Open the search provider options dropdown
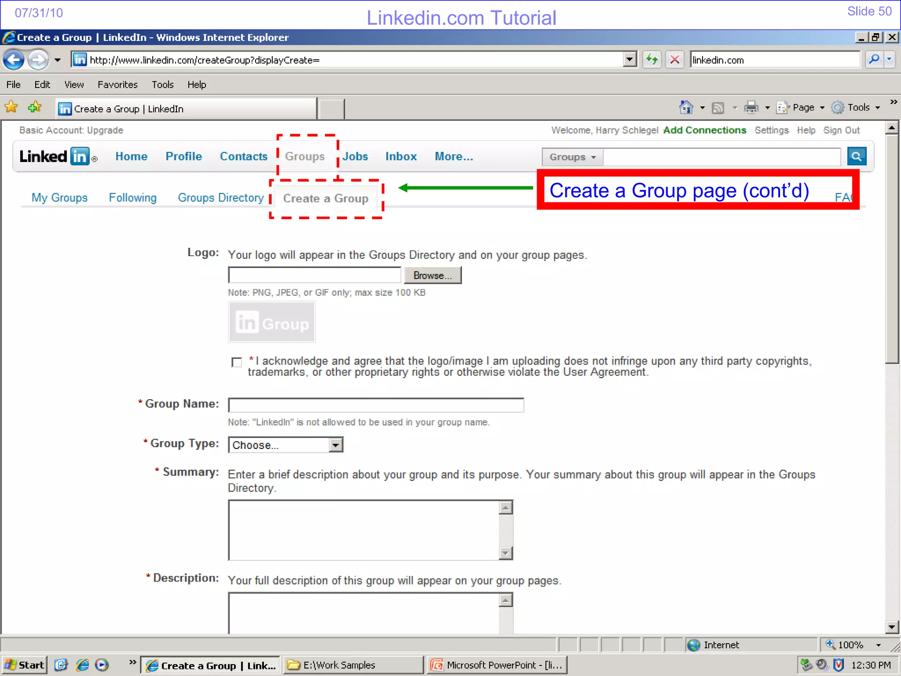This screenshot has height=676, width=901. 890,59
